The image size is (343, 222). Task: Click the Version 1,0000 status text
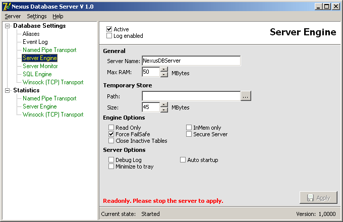click(316, 214)
